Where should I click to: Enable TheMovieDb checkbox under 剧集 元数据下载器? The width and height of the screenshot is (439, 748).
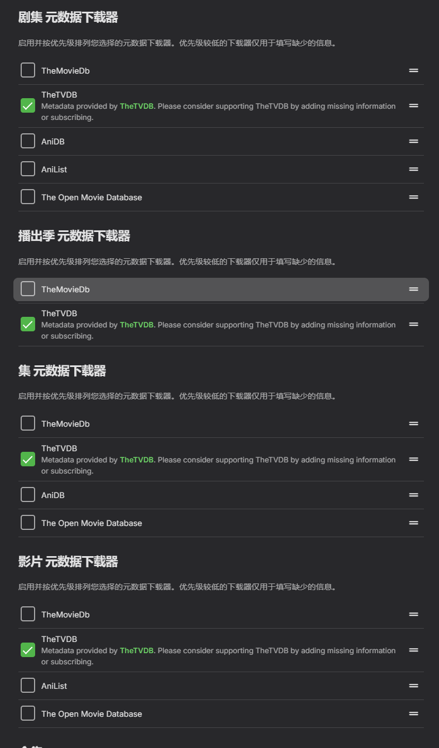[28, 70]
